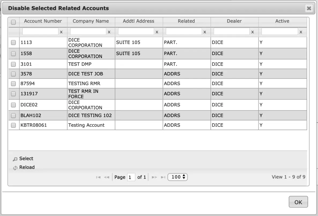The image size is (318, 216).
Task: Check the box for account 1113
Action: [x=13, y=42]
